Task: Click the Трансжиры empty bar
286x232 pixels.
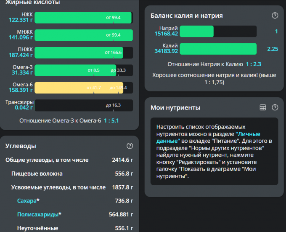Action: 83,105
